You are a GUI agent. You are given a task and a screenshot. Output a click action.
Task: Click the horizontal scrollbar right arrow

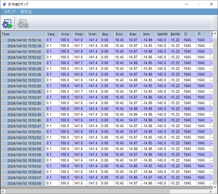tap(211, 192)
